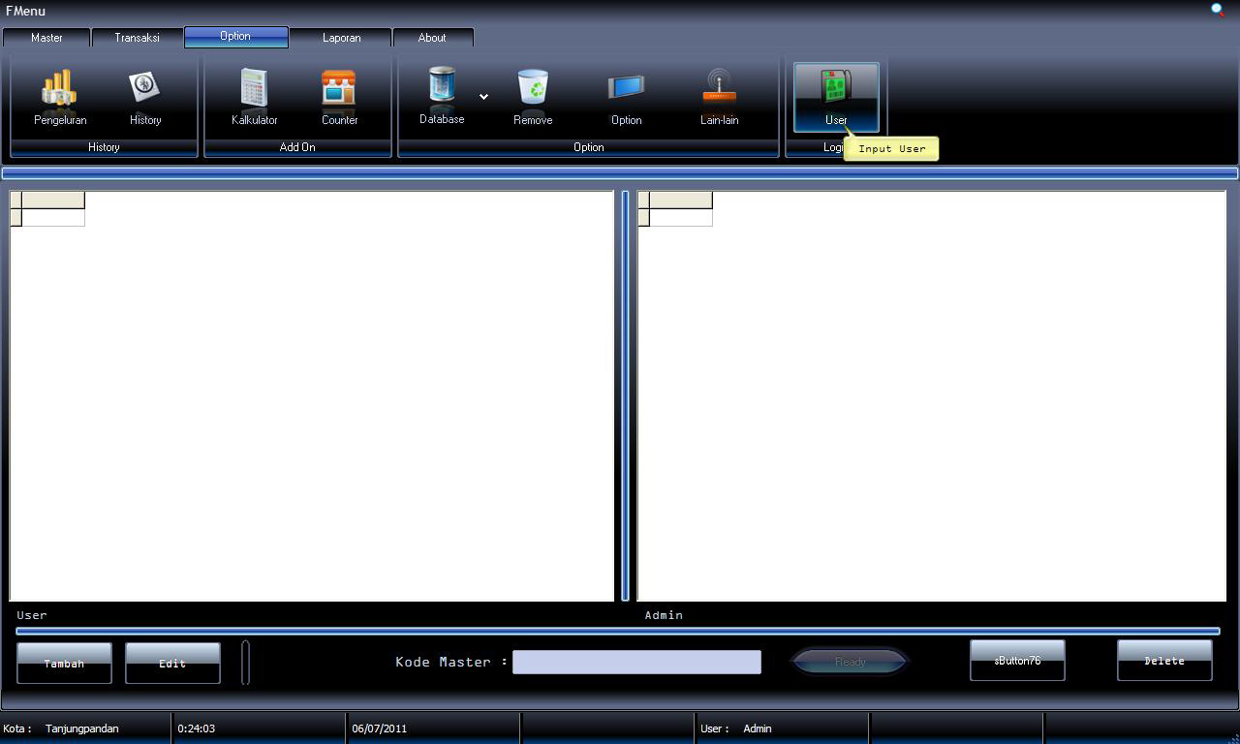
Task: Expand the Database dropdown chevron
Action: [x=481, y=97]
